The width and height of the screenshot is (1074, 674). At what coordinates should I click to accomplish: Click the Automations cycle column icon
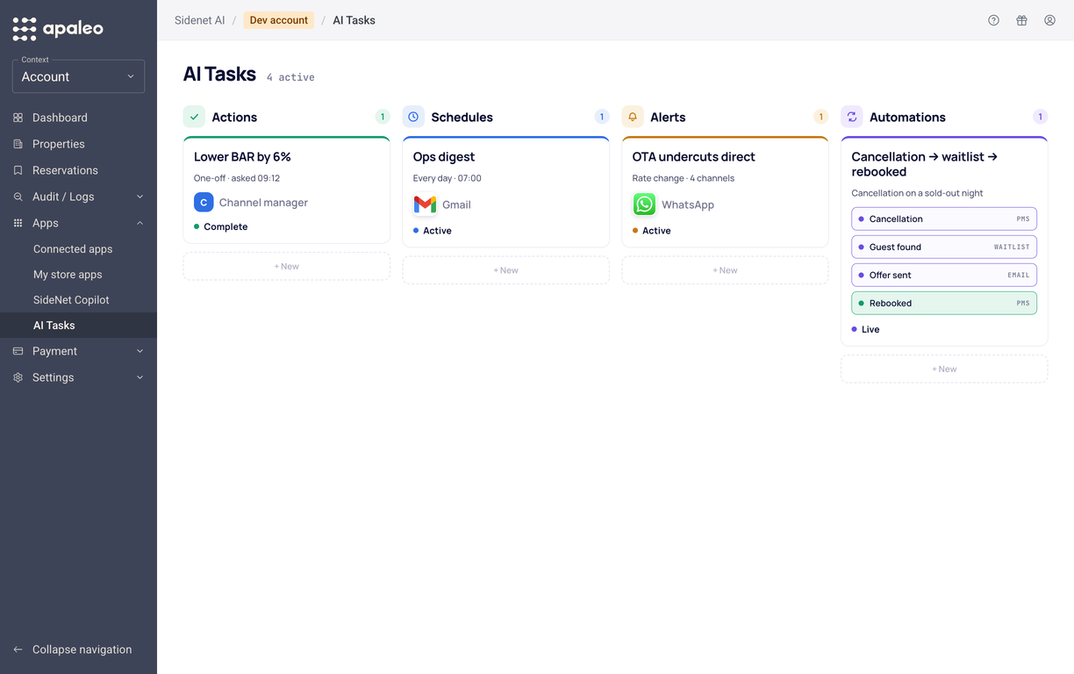[x=851, y=117]
